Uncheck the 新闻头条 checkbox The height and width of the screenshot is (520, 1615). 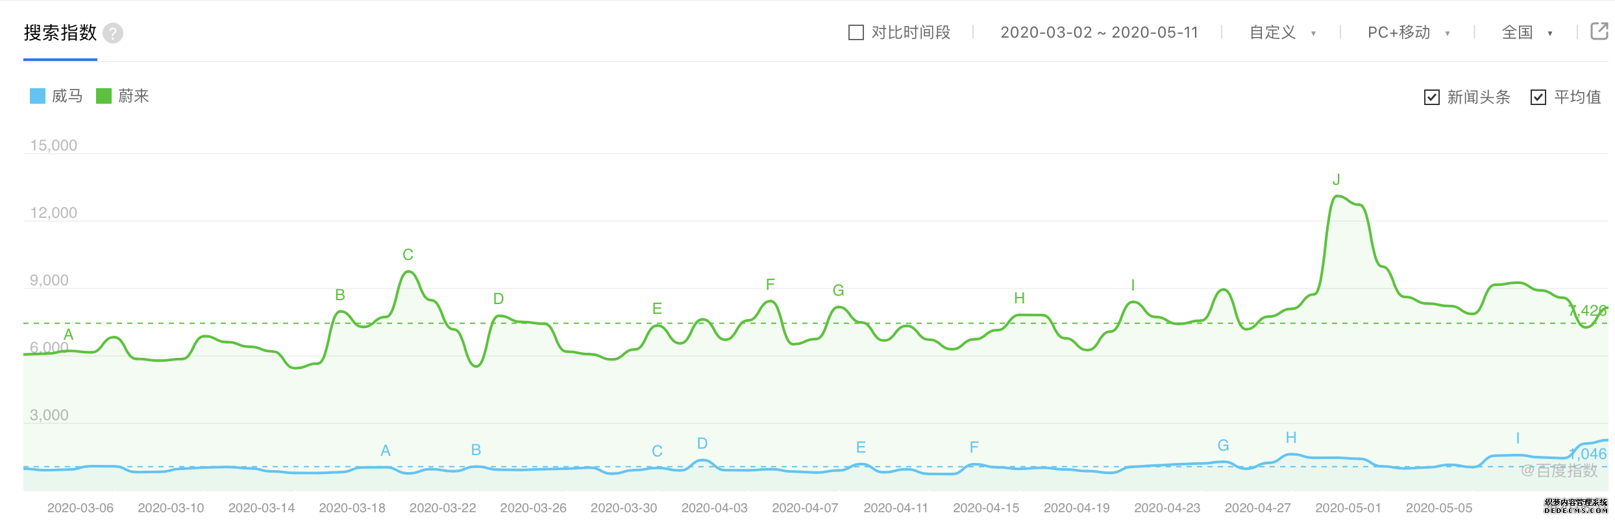pyautogui.click(x=1431, y=97)
